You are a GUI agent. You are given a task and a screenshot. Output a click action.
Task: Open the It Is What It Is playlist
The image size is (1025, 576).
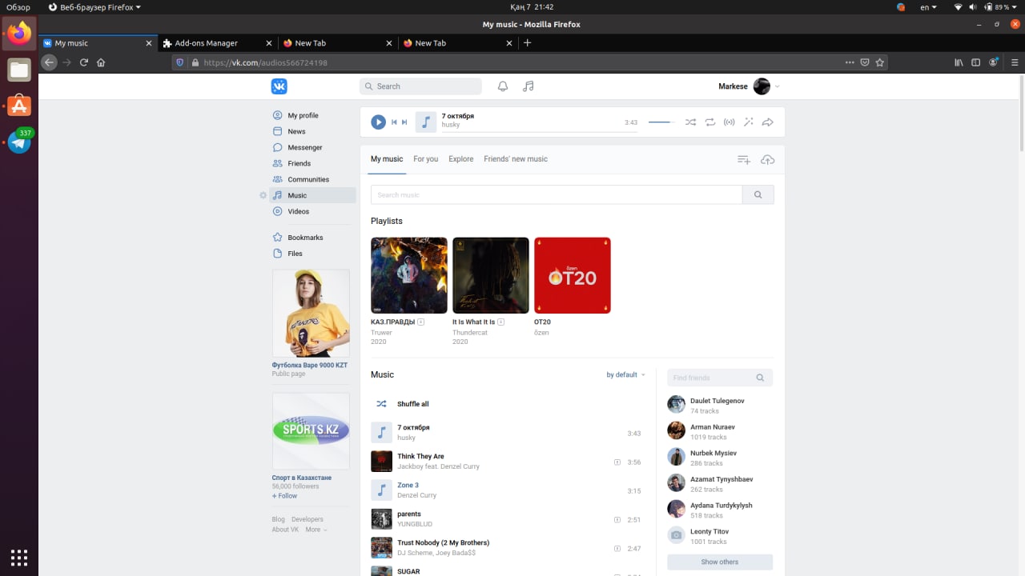(491, 275)
